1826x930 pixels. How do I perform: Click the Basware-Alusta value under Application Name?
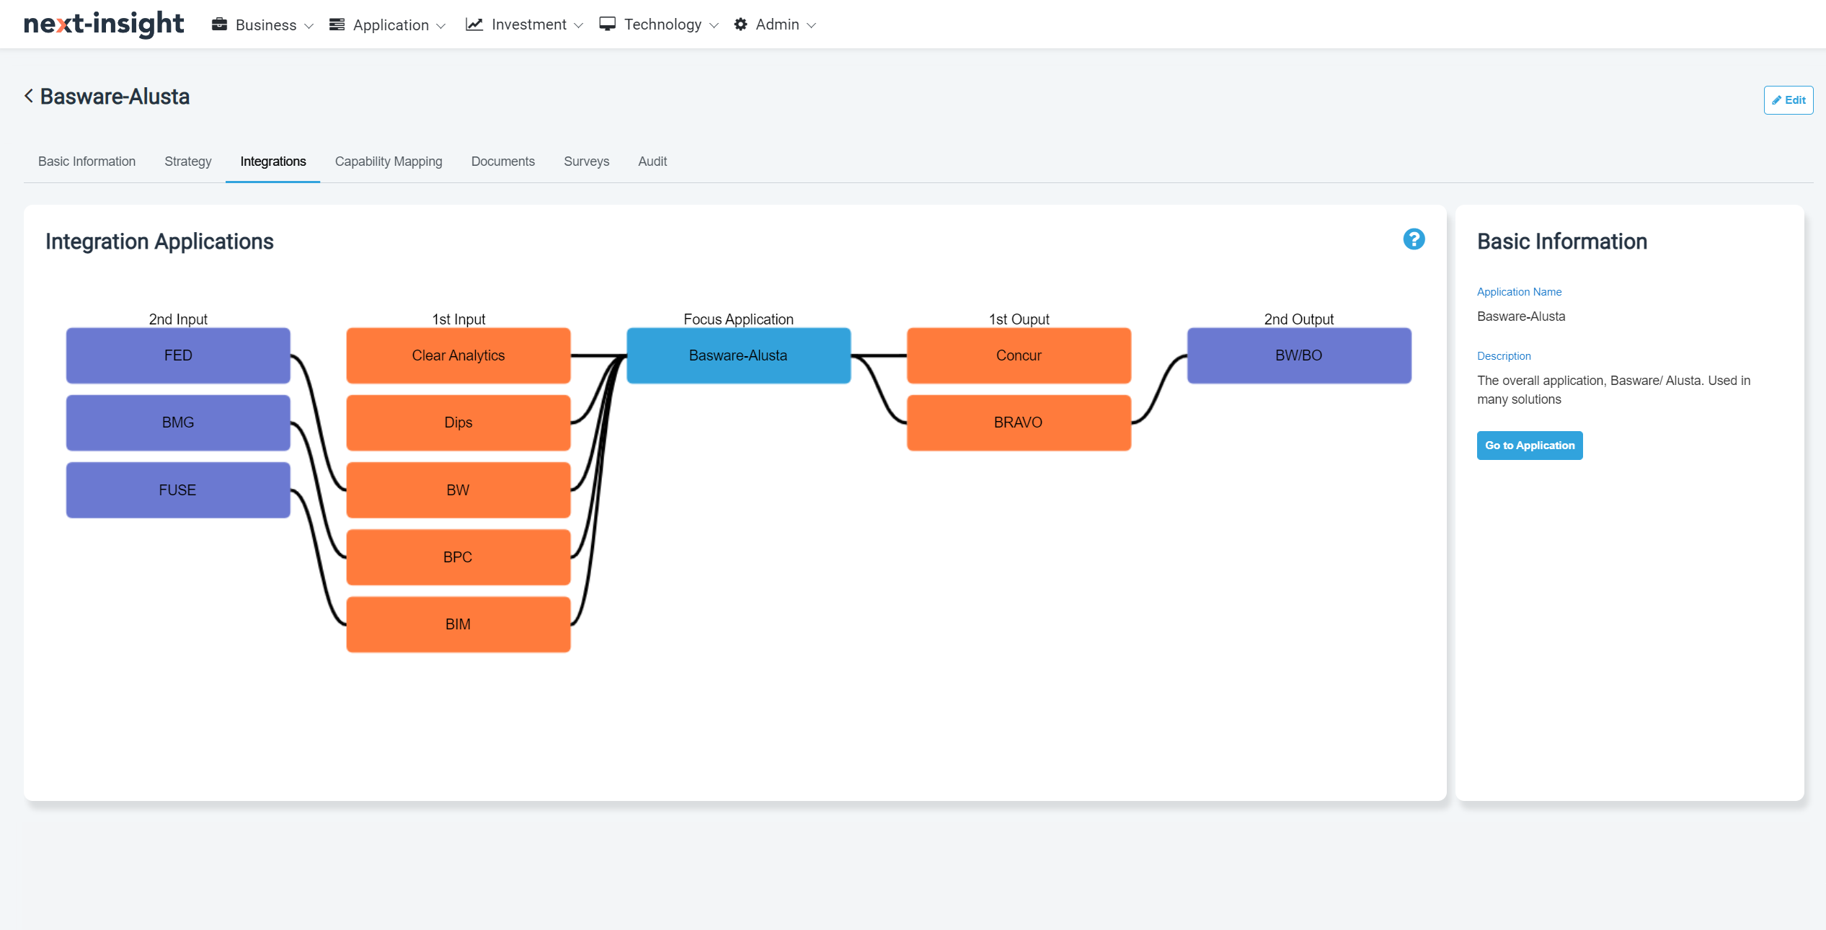coord(1521,316)
